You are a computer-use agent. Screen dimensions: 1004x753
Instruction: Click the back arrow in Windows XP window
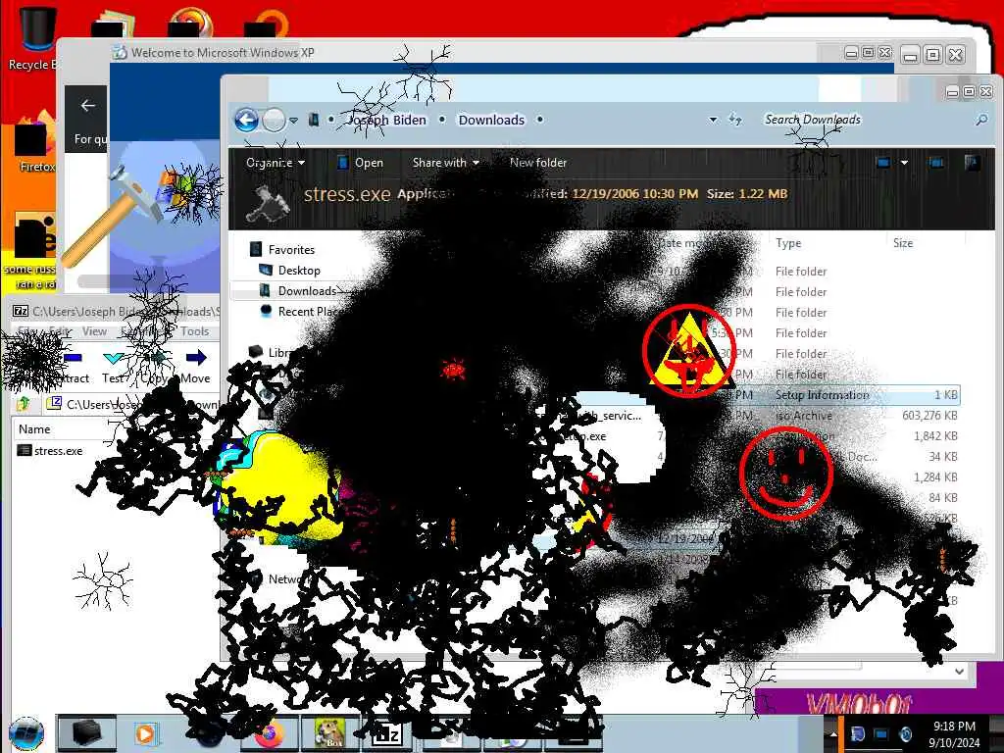[x=87, y=106]
